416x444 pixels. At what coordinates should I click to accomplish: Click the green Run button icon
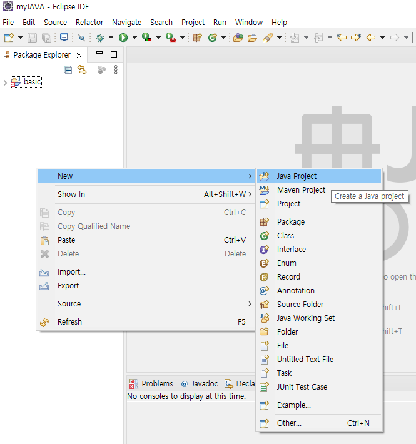coord(123,38)
